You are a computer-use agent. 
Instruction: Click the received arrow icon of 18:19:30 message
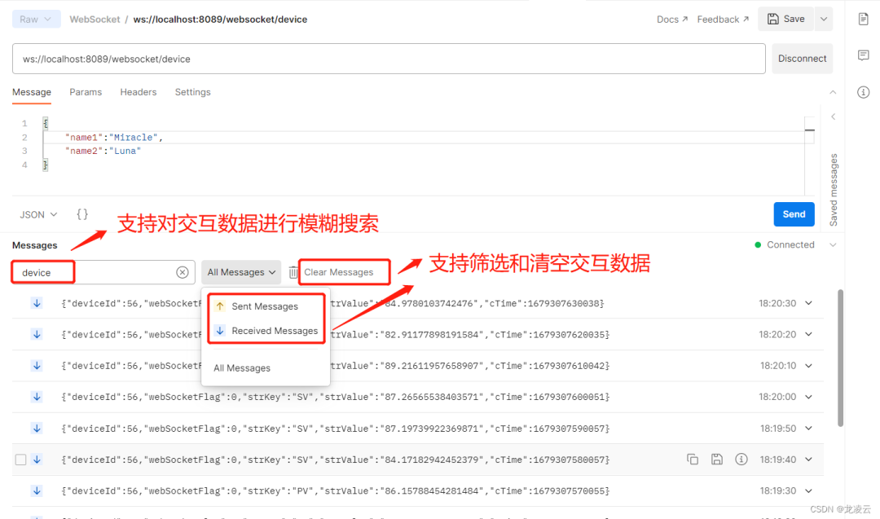[37, 490]
